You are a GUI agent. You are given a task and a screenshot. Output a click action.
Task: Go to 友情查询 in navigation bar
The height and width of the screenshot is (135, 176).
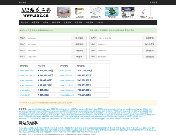[78, 22]
